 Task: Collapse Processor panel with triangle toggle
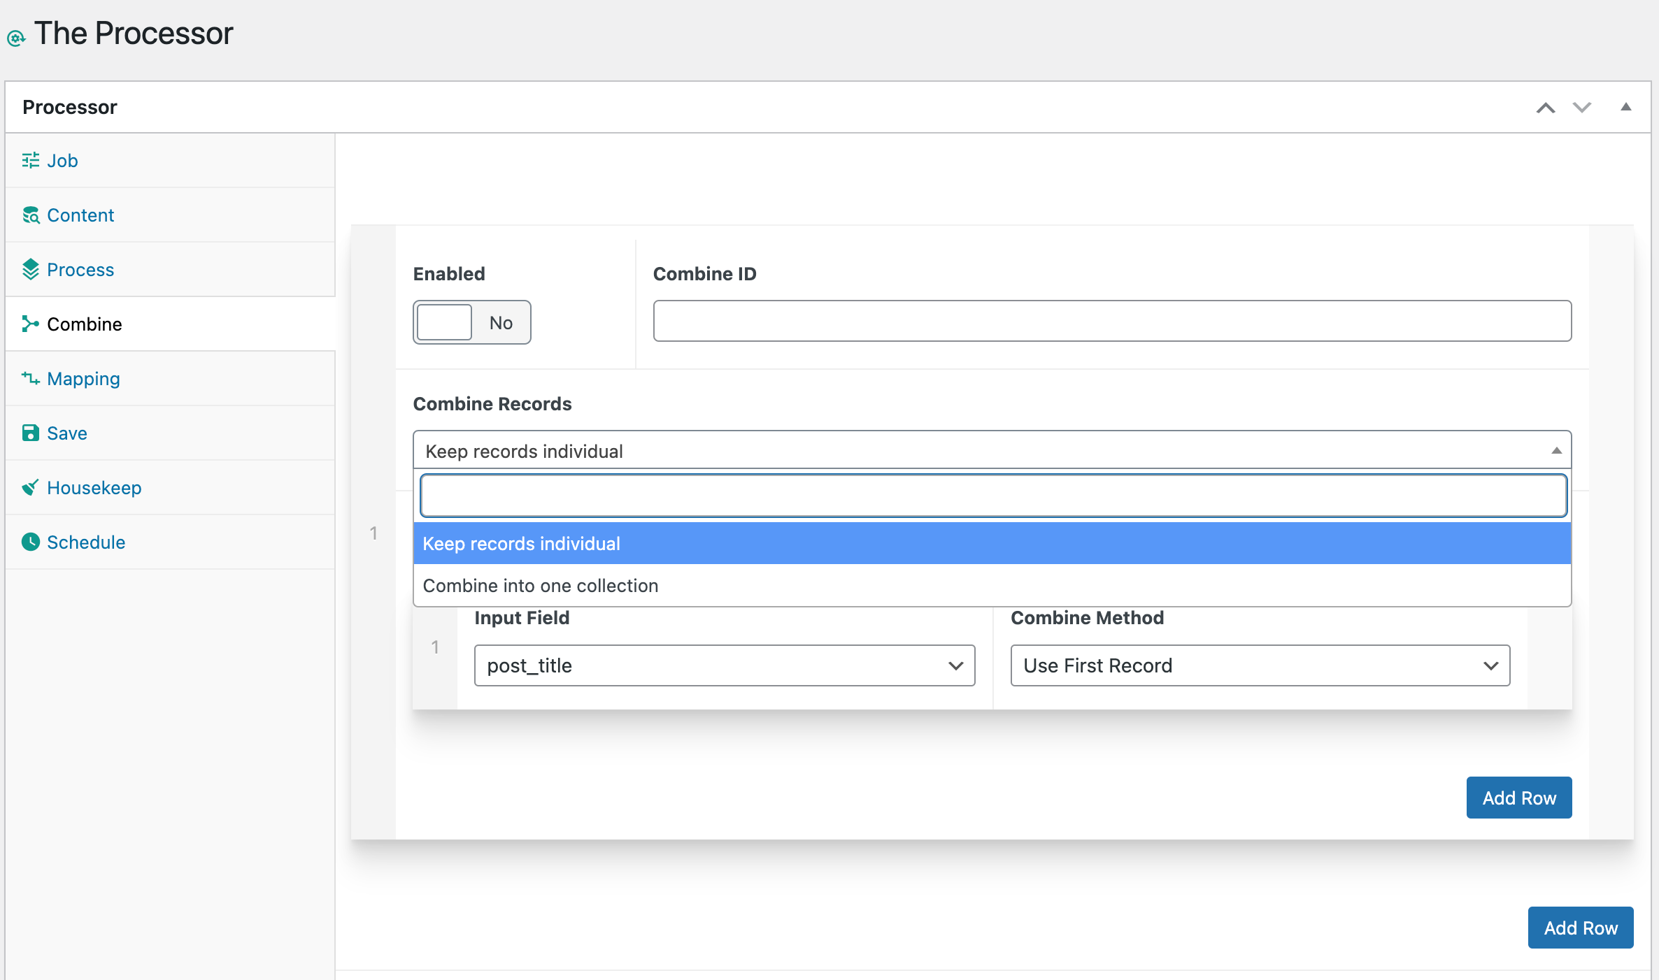point(1625,107)
